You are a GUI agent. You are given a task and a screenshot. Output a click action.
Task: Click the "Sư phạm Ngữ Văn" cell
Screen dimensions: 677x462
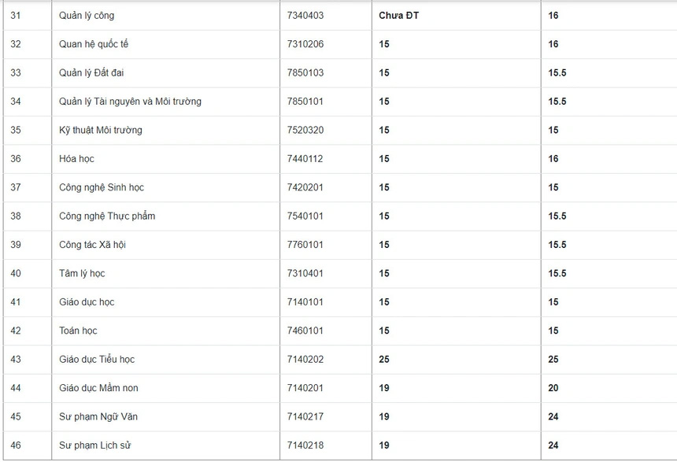[98, 416]
